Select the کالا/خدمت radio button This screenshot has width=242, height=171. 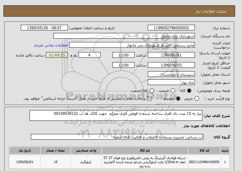pyautogui.click(x=152, y=91)
